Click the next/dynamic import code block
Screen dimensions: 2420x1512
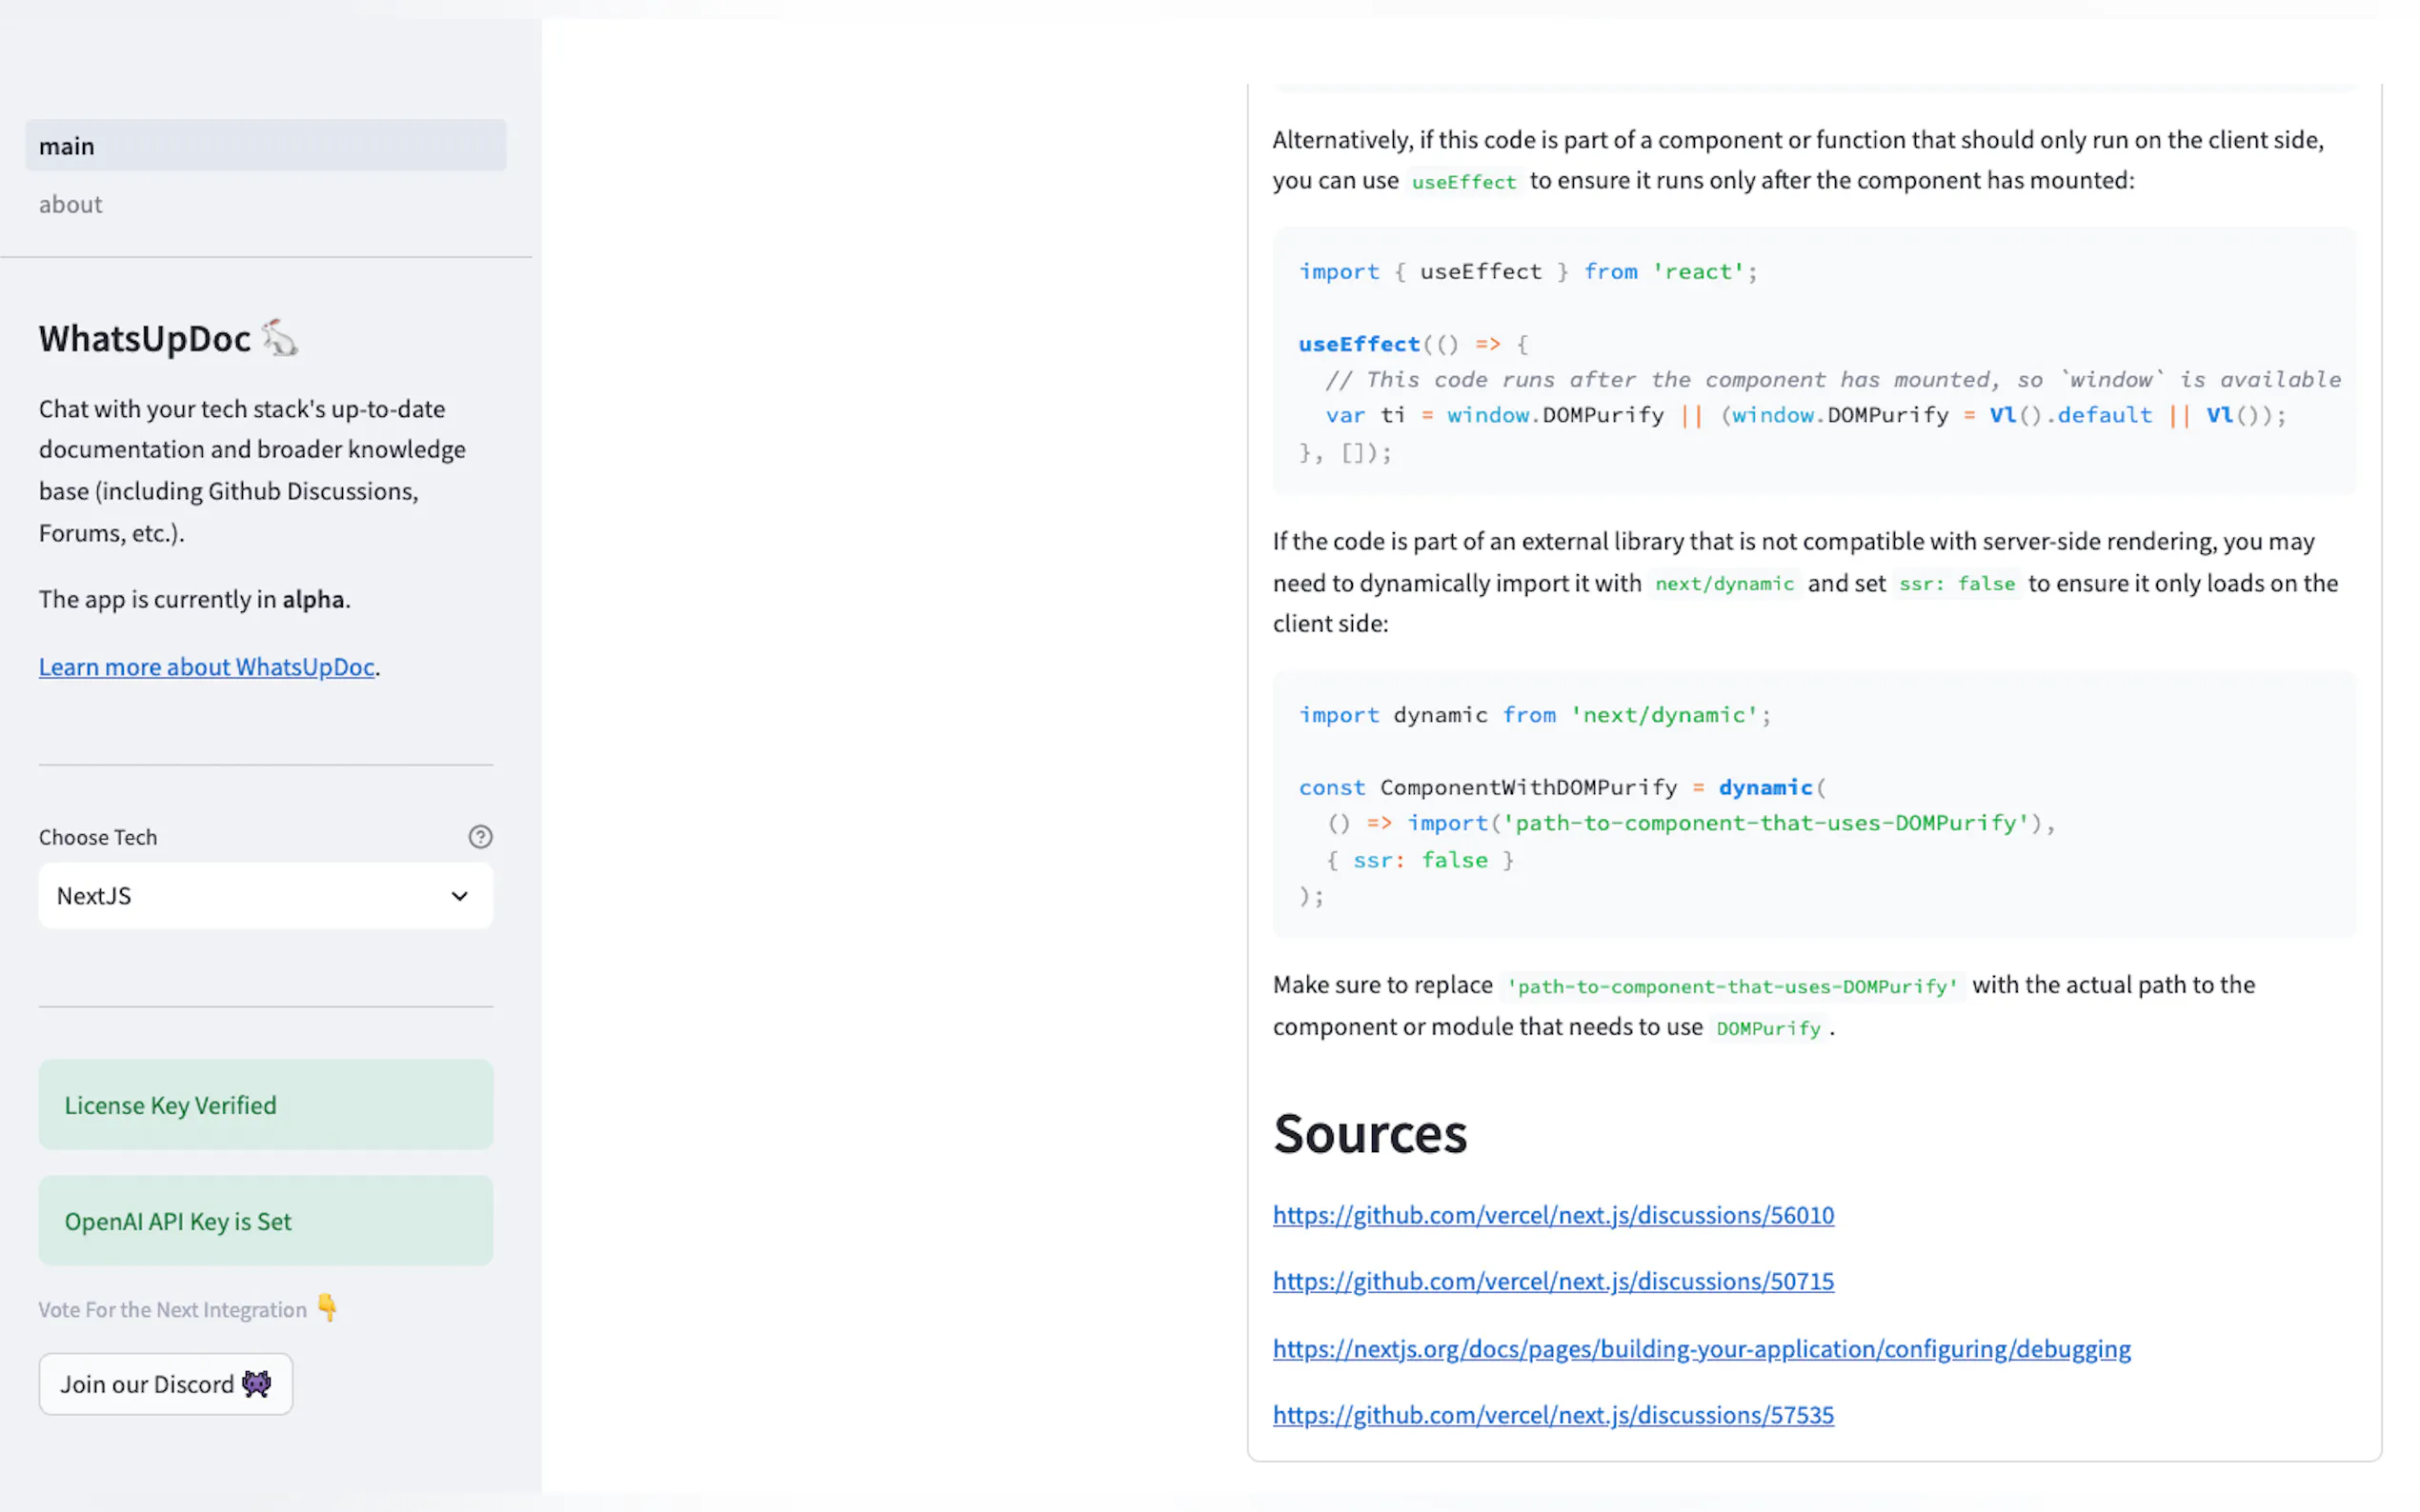(1813, 804)
